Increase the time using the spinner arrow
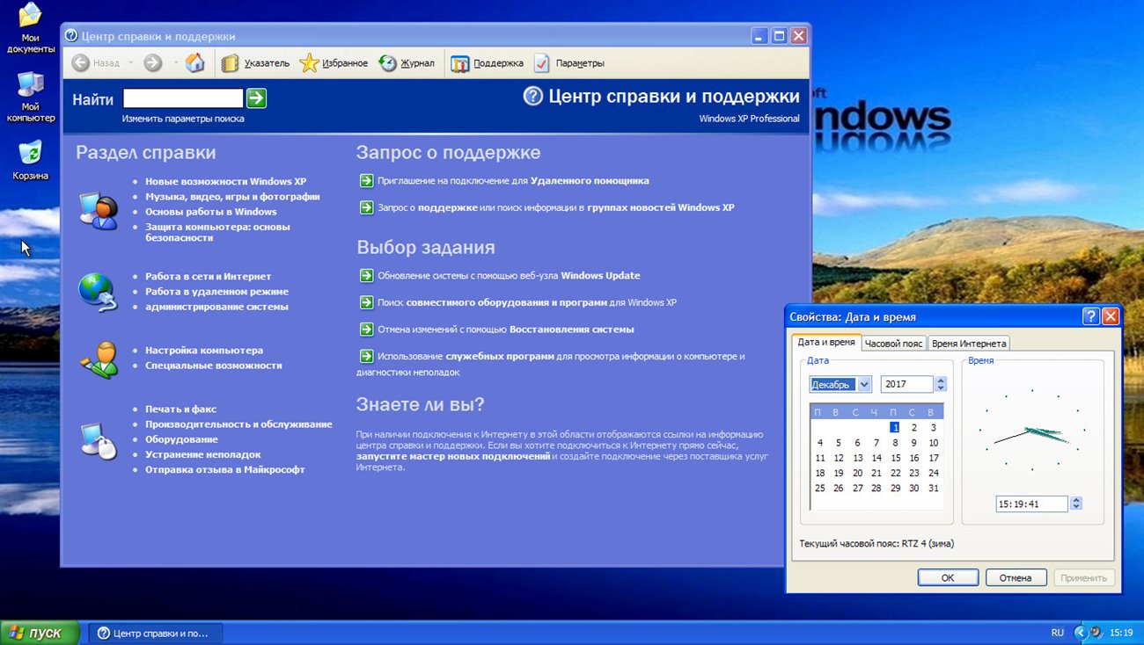The width and height of the screenshot is (1144, 645). [1076, 500]
